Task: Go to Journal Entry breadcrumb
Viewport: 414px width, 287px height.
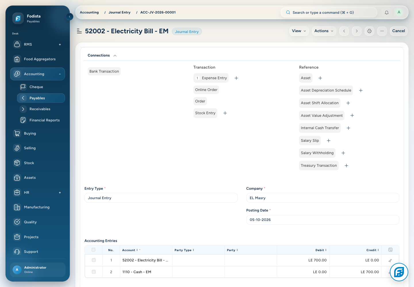Action: click(x=120, y=12)
